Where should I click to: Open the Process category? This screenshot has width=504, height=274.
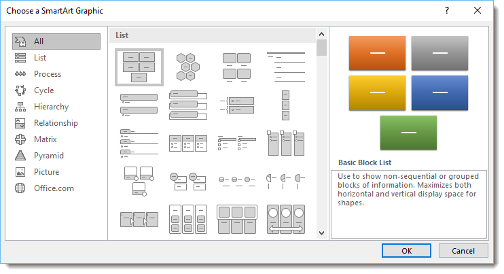(48, 74)
